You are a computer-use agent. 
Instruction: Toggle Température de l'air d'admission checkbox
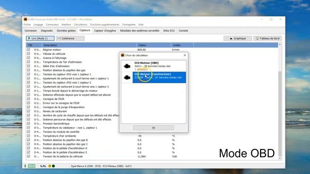[29, 62]
